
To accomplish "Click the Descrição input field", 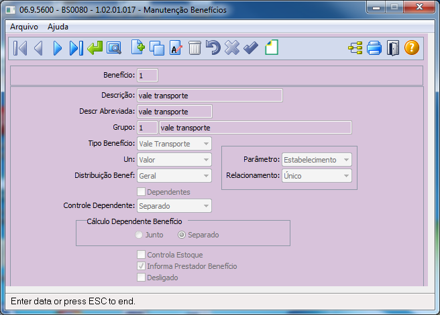I will (210, 96).
